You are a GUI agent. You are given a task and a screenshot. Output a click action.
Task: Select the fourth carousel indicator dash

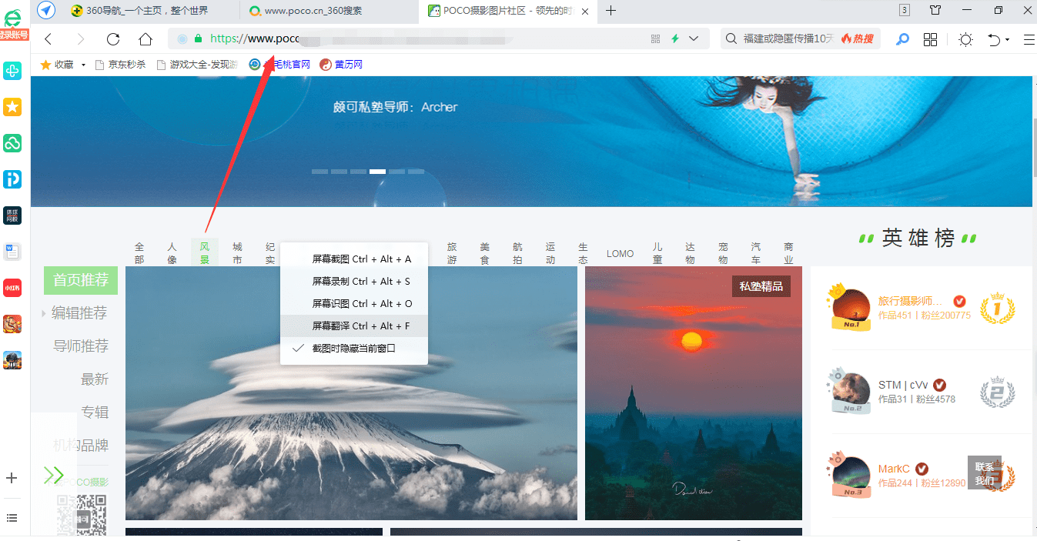pyautogui.click(x=377, y=172)
